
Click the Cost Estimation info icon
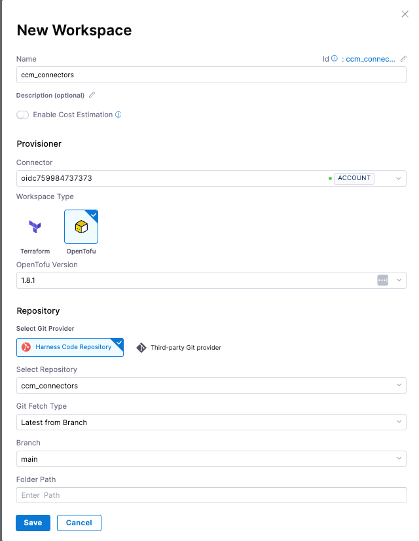tap(118, 115)
